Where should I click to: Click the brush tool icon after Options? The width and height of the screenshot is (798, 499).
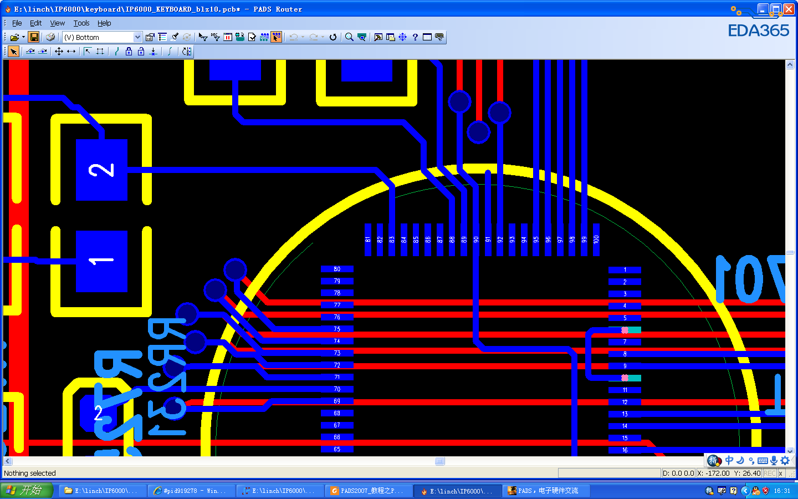coord(175,37)
